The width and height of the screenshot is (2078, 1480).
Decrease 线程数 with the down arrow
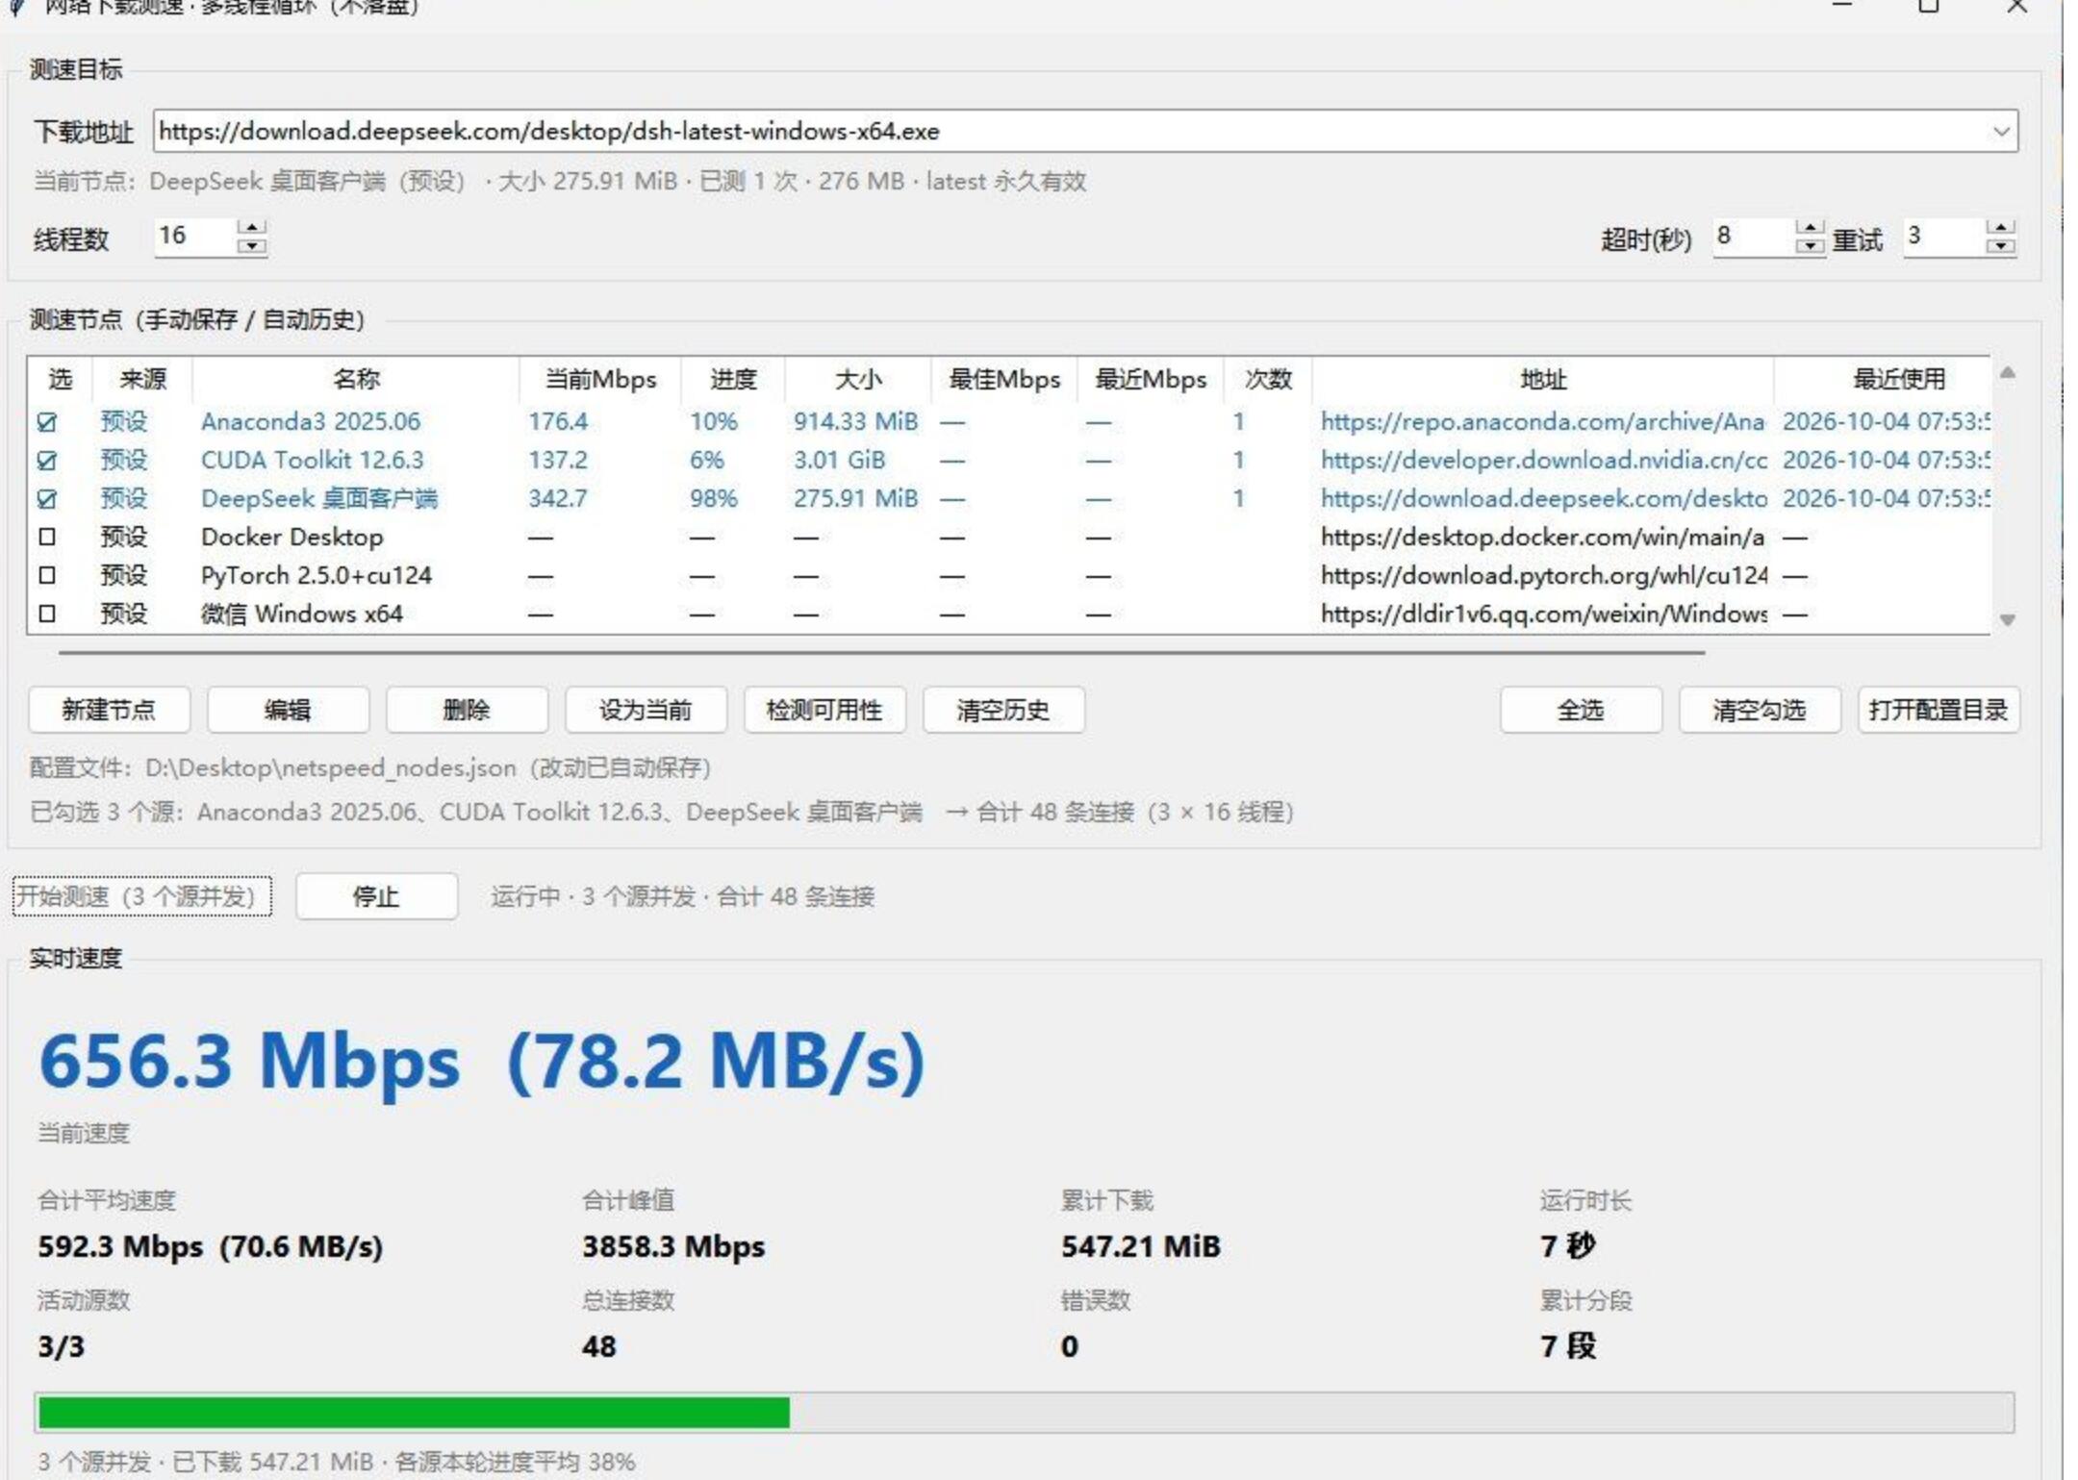252,246
